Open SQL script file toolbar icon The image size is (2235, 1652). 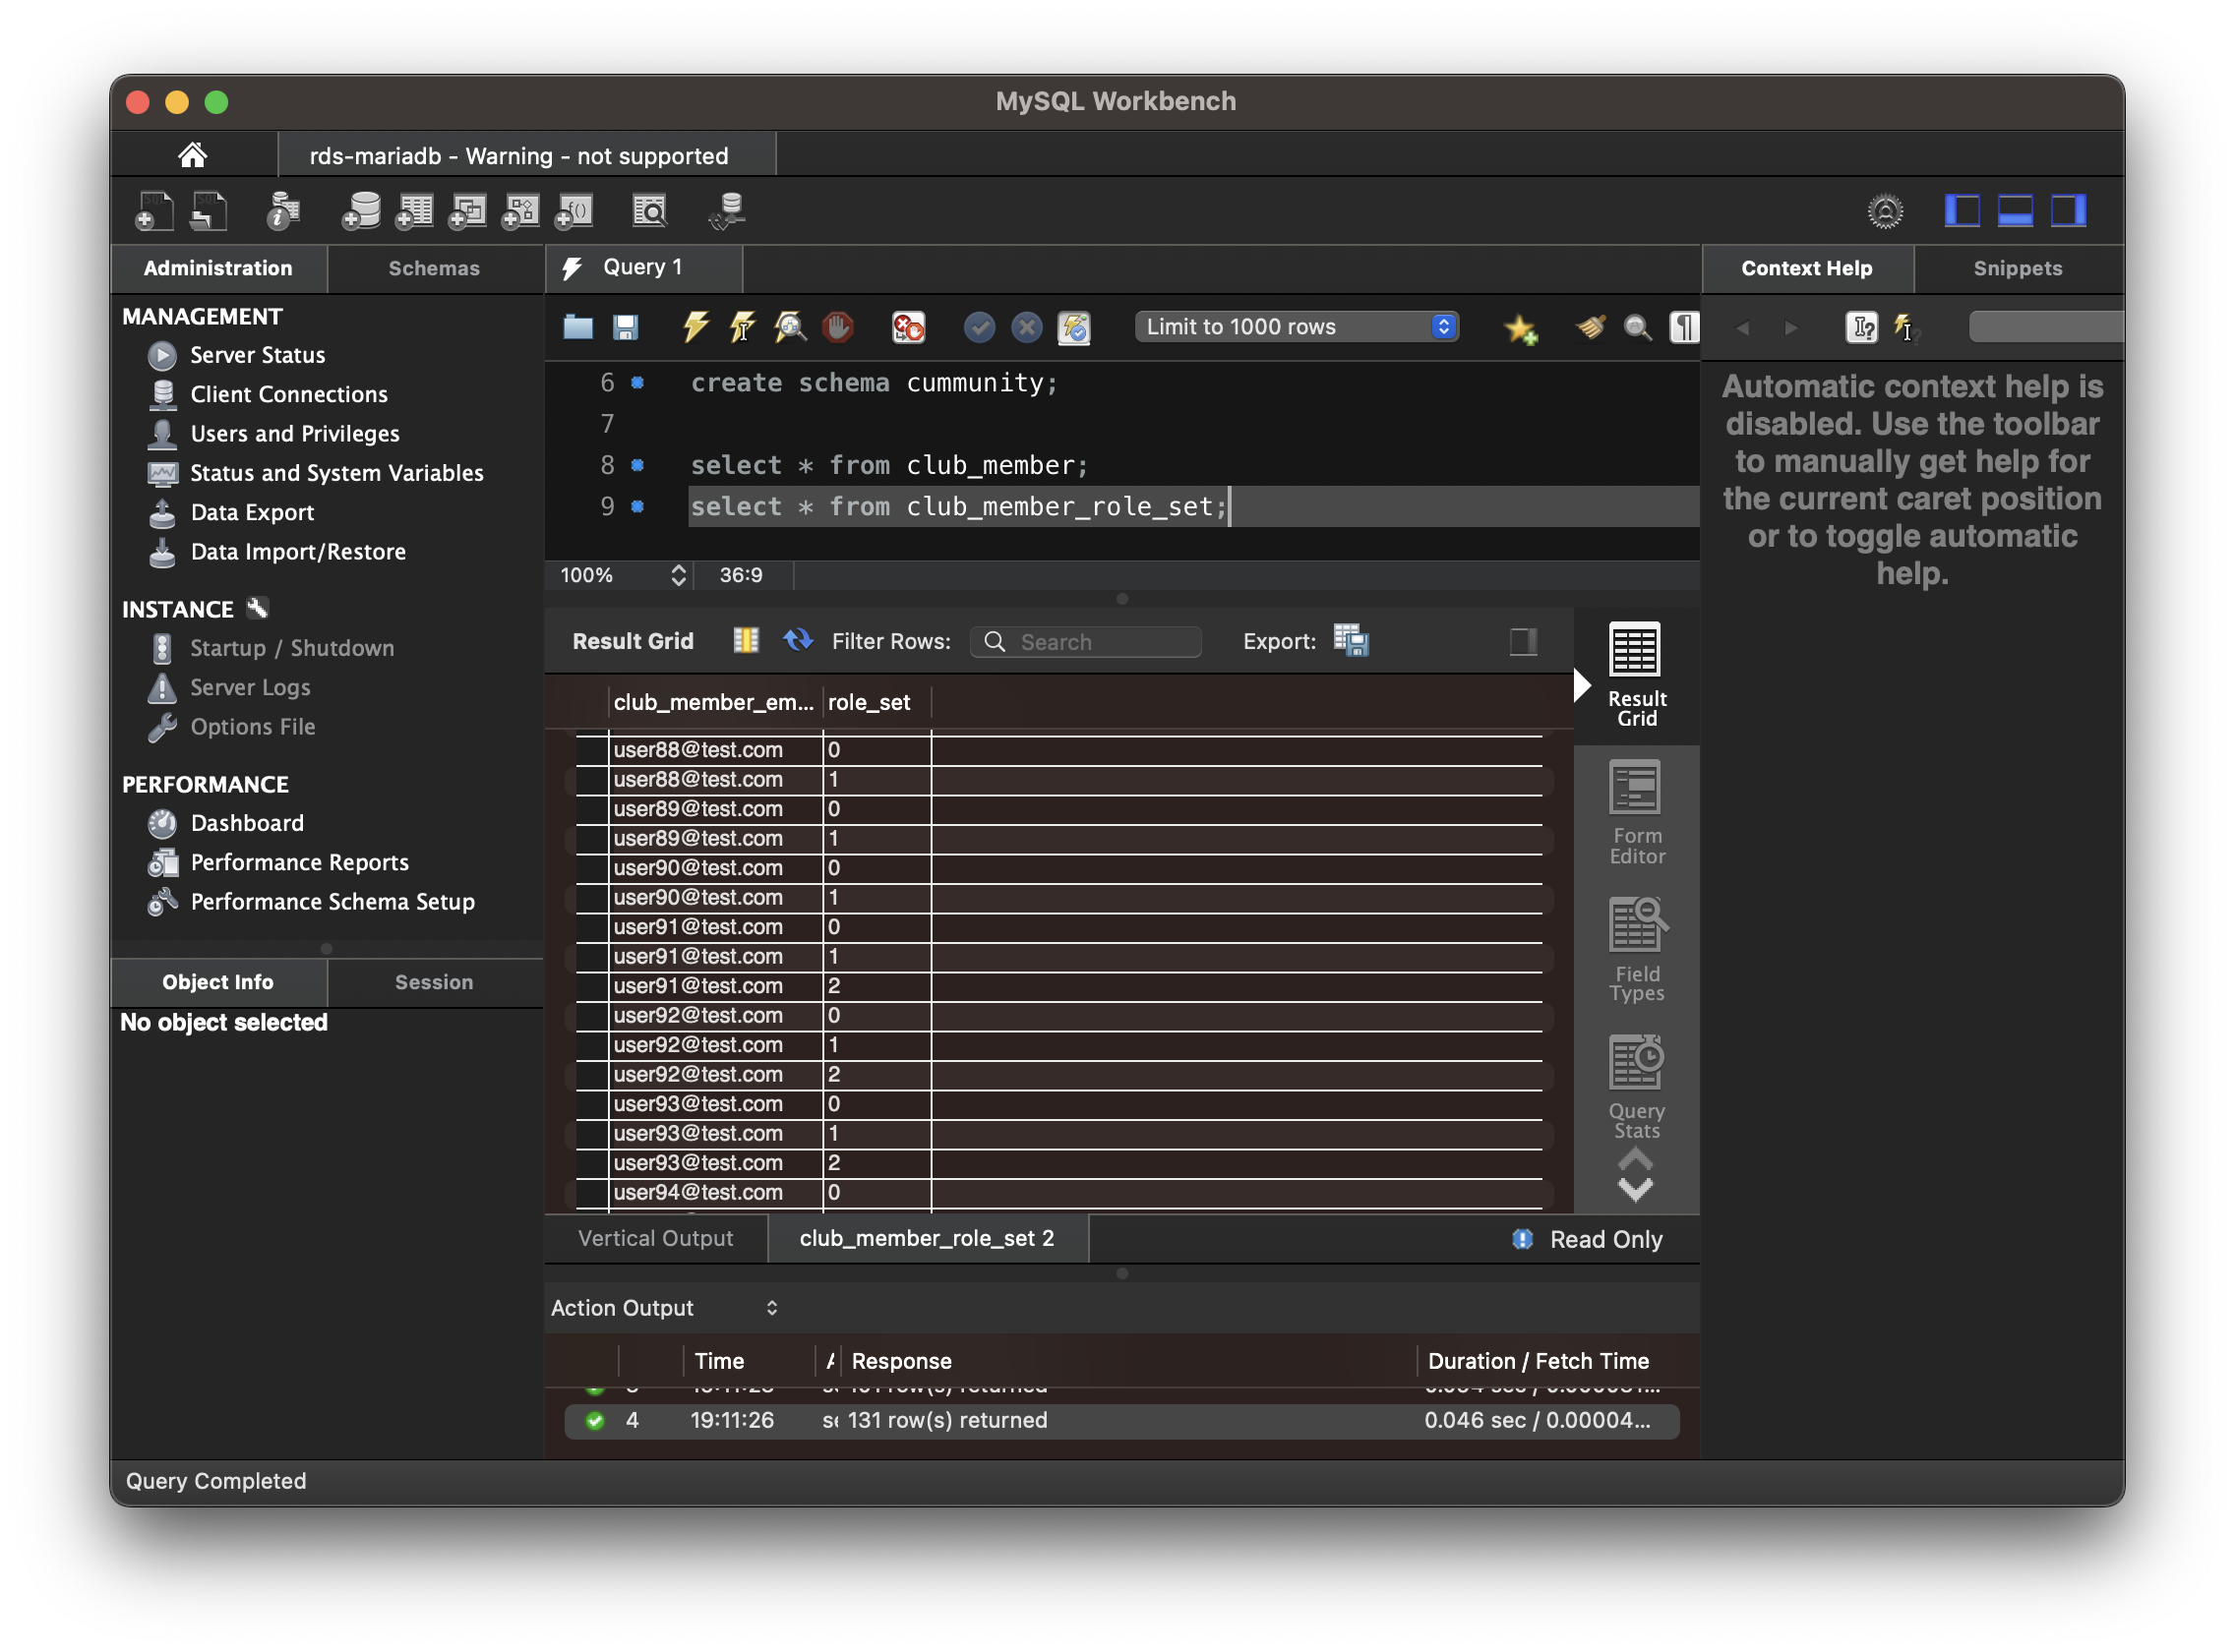point(210,211)
